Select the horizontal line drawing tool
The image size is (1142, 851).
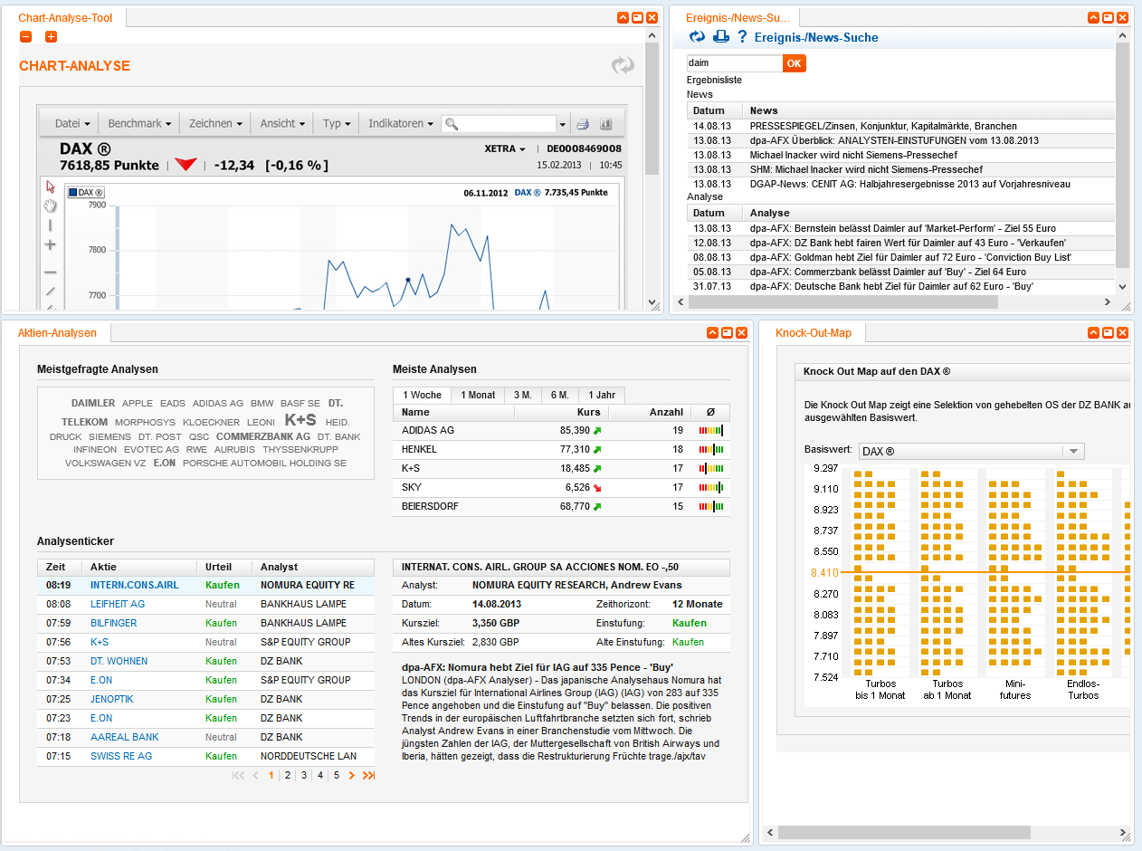51,273
